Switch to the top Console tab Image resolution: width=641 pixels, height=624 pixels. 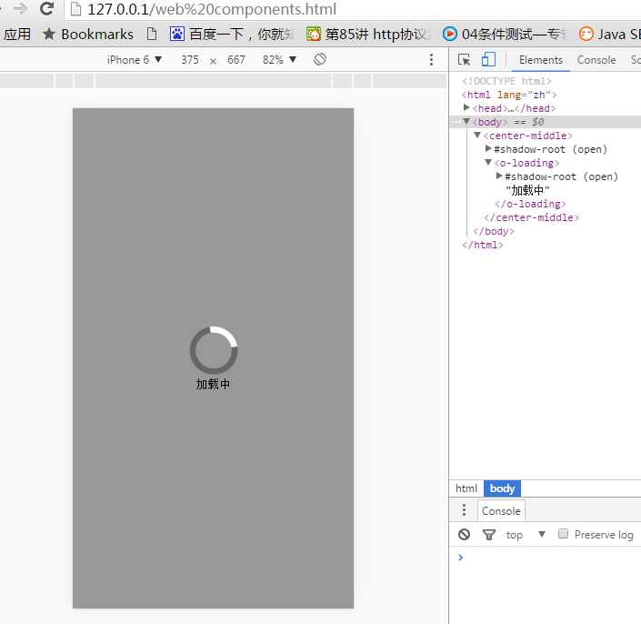(x=596, y=60)
